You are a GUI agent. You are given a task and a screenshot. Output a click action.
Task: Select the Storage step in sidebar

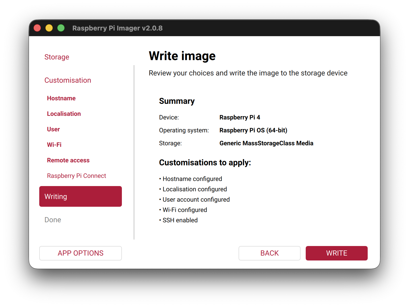(57, 57)
